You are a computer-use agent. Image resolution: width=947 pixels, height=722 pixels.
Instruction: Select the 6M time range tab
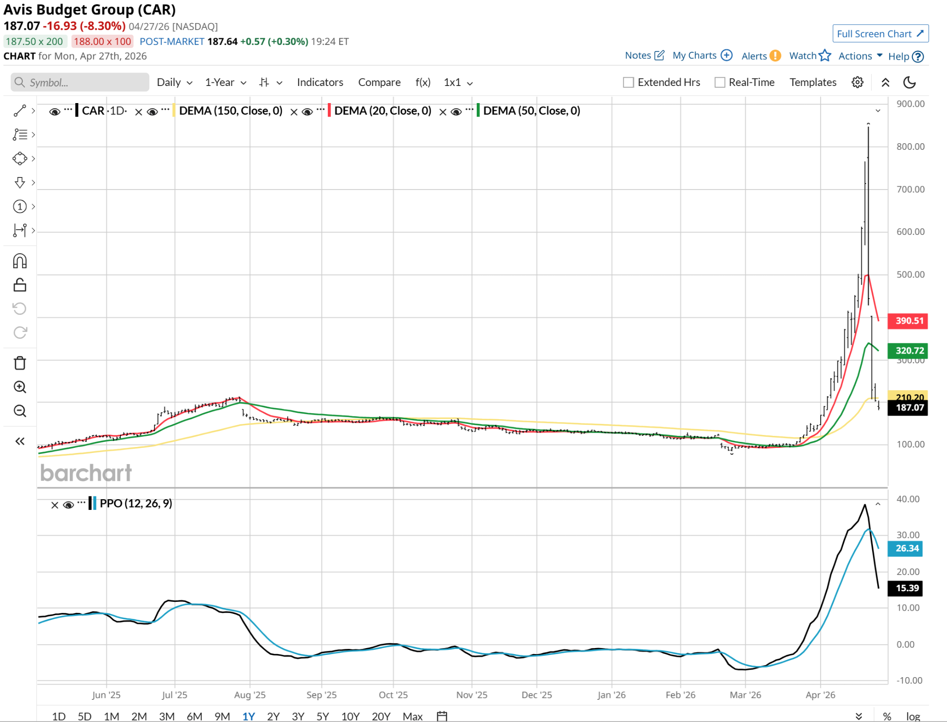[194, 716]
